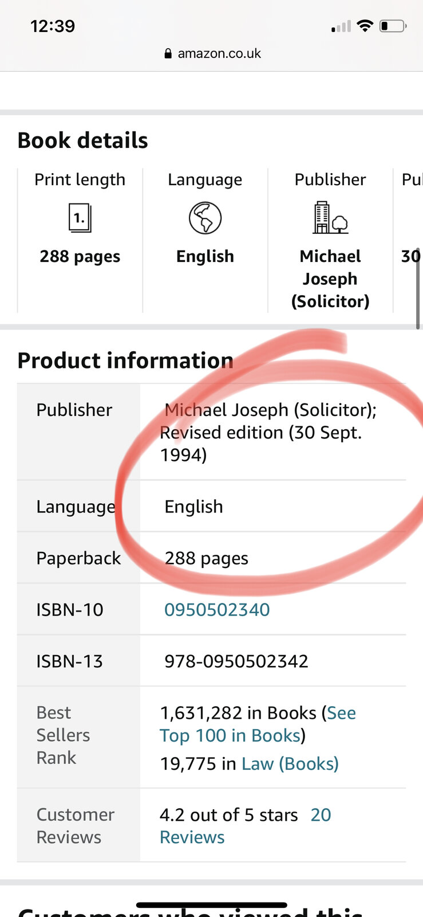Tap the Publisher building icon
The height and width of the screenshot is (917, 423).
click(330, 217)
